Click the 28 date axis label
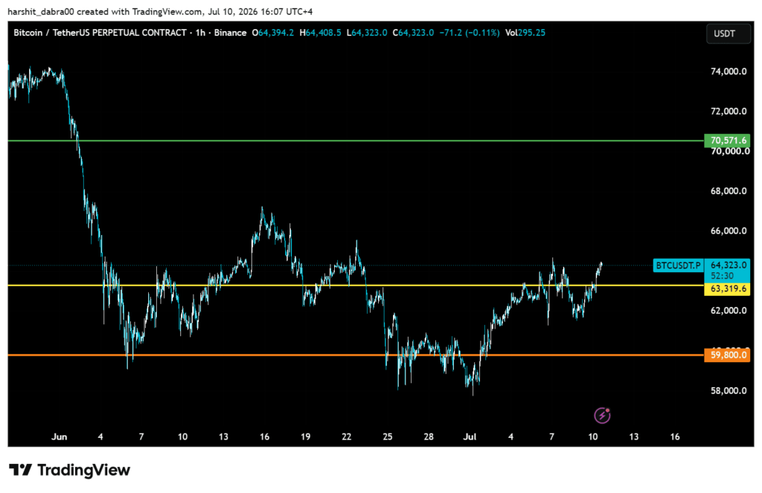Image resolution: width=762 pixels, height=493 pixels. pos(429,436)
